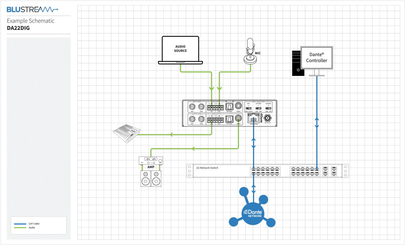Click the Output Gain CH2 dial
The height and width of the screenshot is (245, 405).
click(x=201, y=119)
